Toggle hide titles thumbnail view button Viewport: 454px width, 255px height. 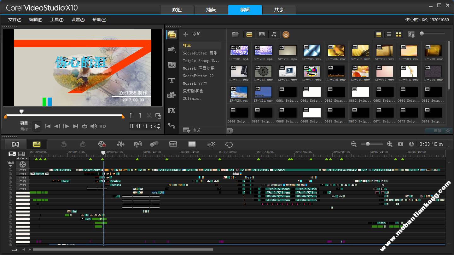[379, 34]
